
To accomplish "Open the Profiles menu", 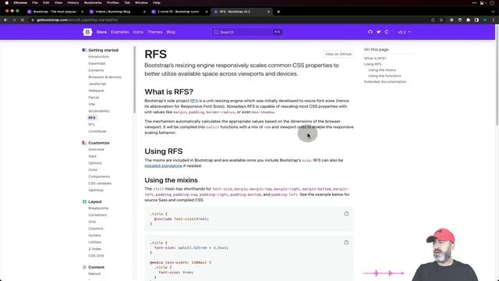I will click(x=113, y=2).
